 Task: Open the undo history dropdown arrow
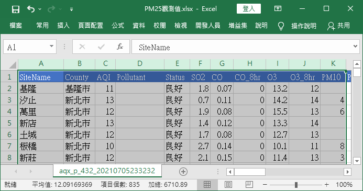(x=40, y=9)
